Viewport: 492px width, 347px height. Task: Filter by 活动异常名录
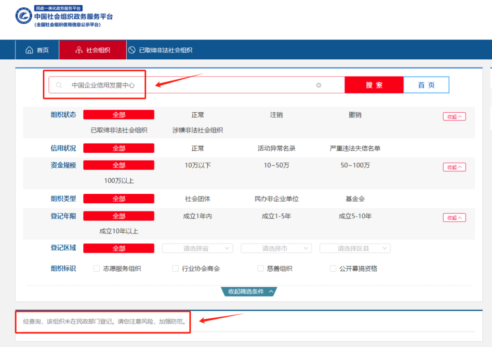pyautogui.click(x=277, y=148)
